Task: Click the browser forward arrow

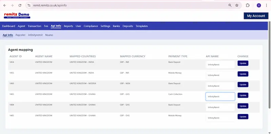Action: (12, 5)
